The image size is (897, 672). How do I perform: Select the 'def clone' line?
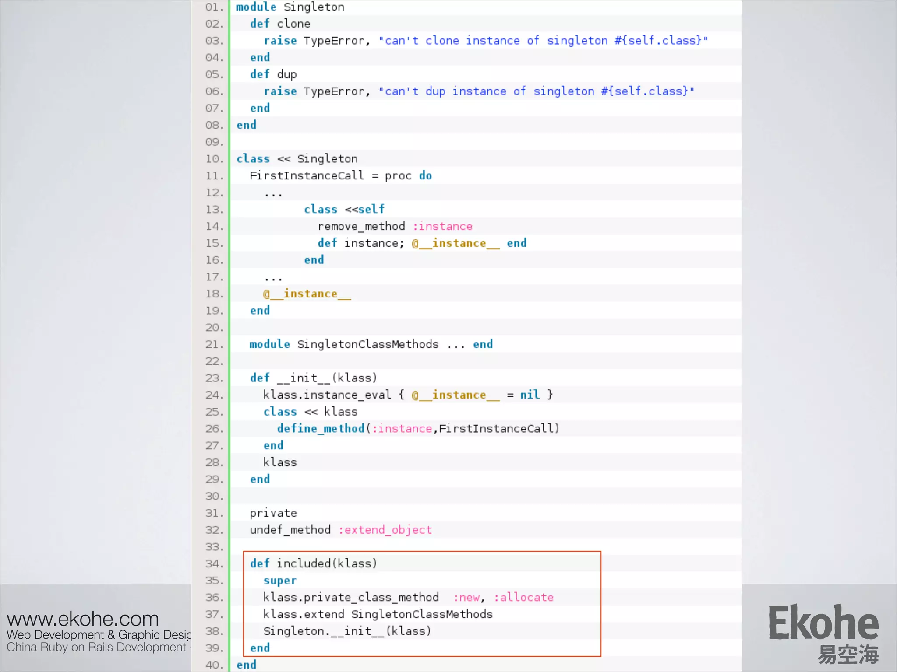click(280, 24)
